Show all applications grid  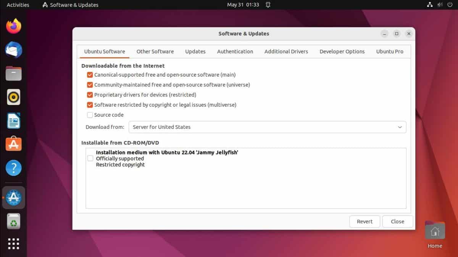[13, 244]
